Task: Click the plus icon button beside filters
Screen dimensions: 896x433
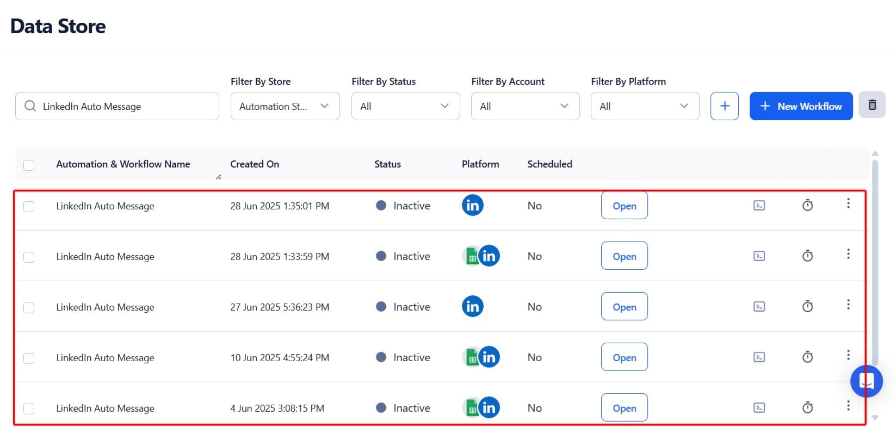Action: point(724,106)
